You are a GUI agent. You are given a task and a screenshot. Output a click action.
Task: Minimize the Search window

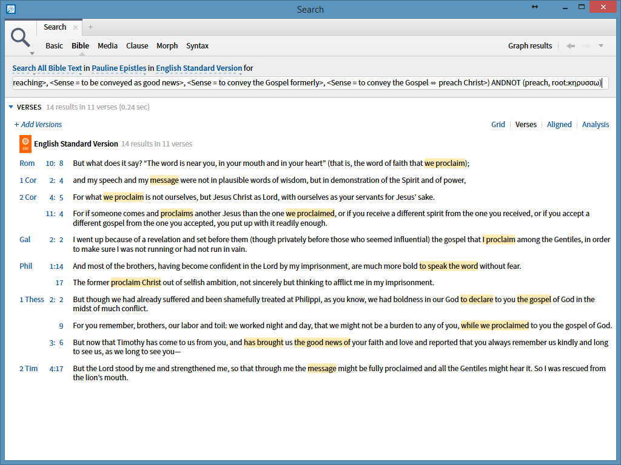[x=565, y=7]
